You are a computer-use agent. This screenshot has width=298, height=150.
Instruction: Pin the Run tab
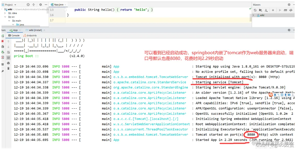coord(3,71)
